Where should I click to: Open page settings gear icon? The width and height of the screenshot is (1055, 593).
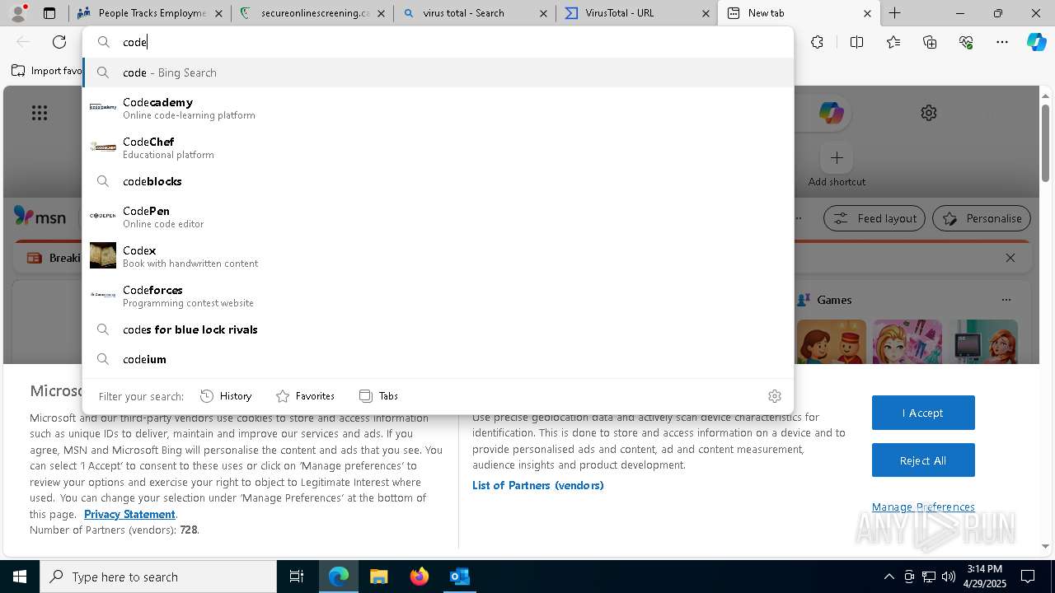coord(929,113)
